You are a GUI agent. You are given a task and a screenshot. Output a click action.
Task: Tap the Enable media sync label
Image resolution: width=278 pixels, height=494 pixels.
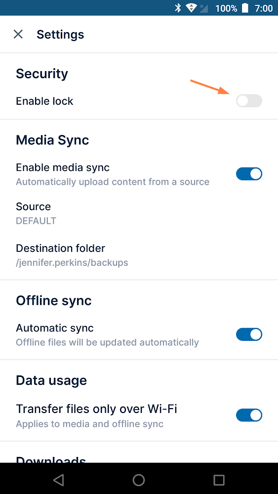63,167
